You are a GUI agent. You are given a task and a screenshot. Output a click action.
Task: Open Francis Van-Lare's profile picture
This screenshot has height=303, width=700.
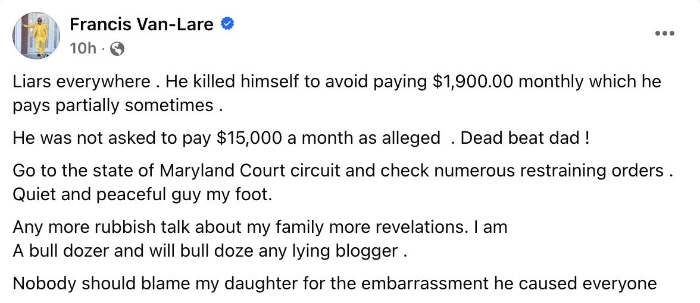36,36
